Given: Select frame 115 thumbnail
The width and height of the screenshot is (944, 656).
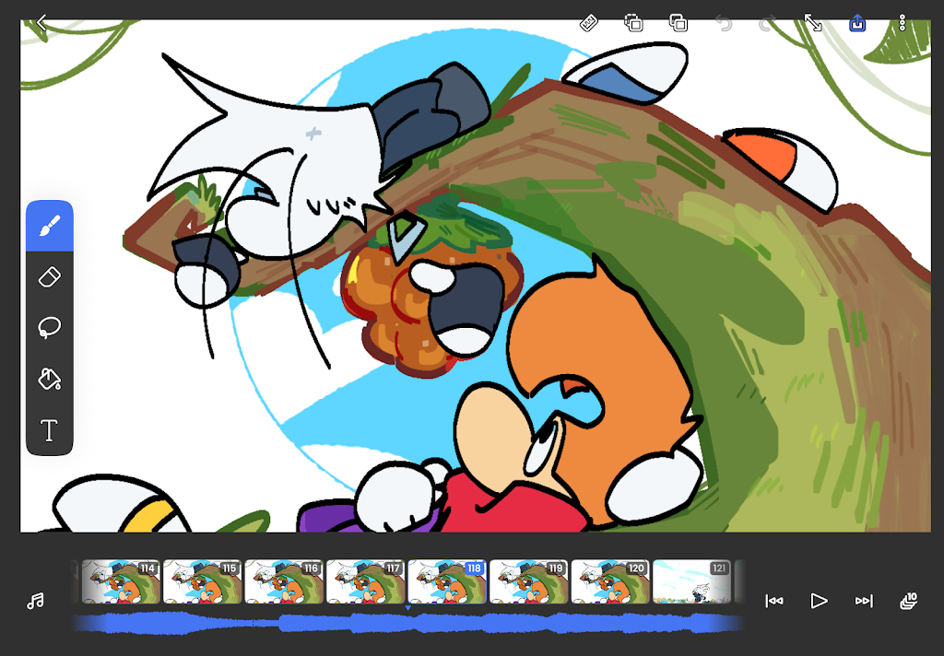Looking at the screenshot, I should click(202, 581).
